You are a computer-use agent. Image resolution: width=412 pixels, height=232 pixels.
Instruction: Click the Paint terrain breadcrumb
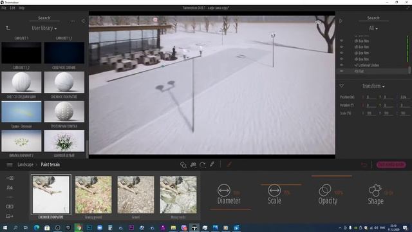click(x=50, y=165)
